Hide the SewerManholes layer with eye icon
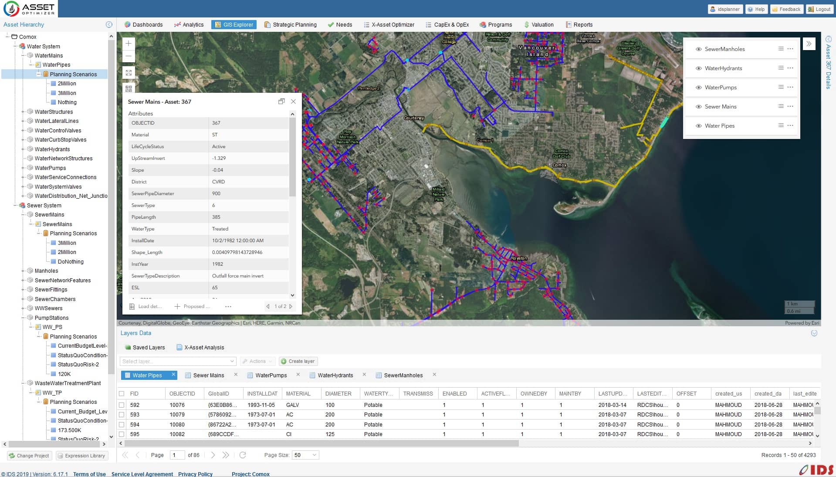Image resolution: width=836 pixels, height=477 pixels. pos(698,49)
